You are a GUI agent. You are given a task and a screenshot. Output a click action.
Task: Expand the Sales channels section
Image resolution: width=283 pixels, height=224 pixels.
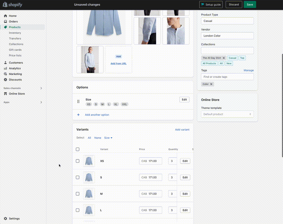(41, 88)
